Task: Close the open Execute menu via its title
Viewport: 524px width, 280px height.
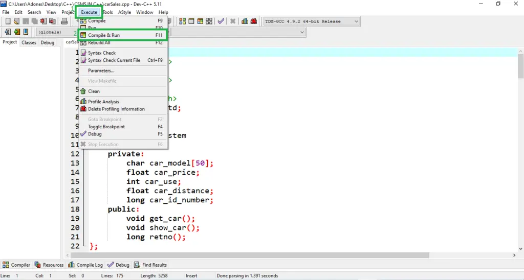Action: (x=89, y=12)
